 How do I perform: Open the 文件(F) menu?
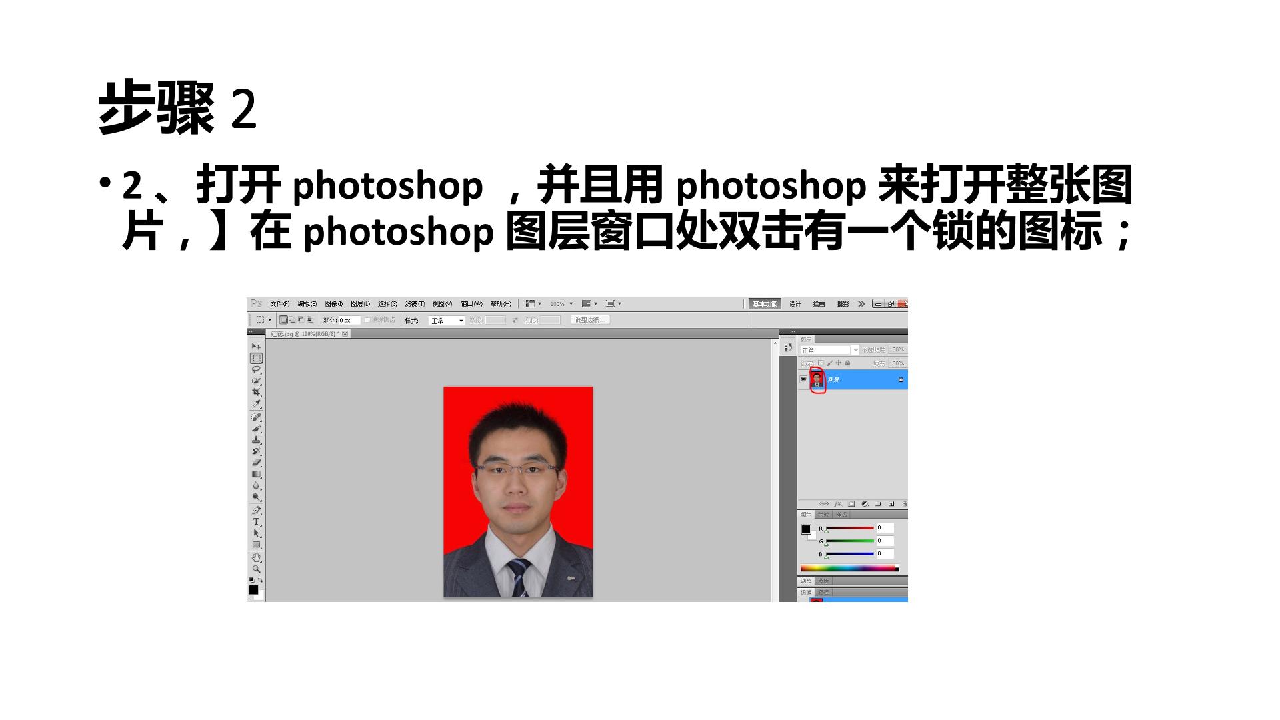pyautogui.click(x=280, y=304)
